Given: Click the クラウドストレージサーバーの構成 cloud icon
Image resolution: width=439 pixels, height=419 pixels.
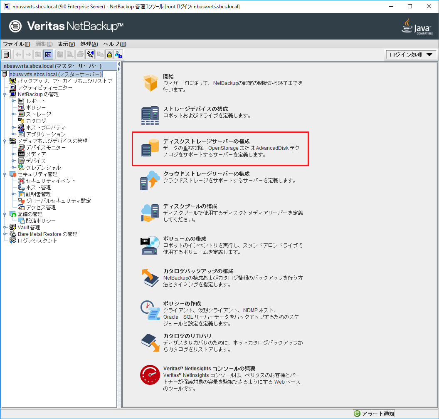Looking at the screenshot, I should click(x=150, y=180).
